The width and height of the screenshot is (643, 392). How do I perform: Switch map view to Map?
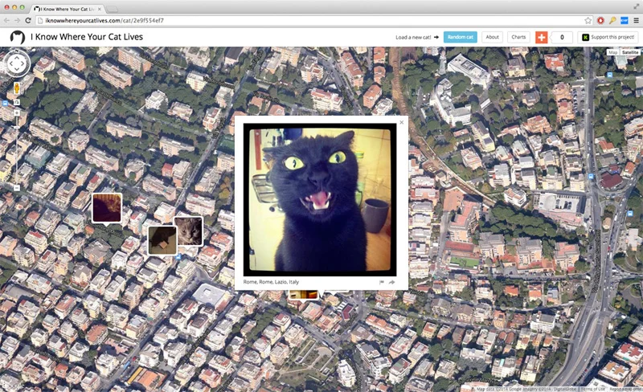(612, 52)
